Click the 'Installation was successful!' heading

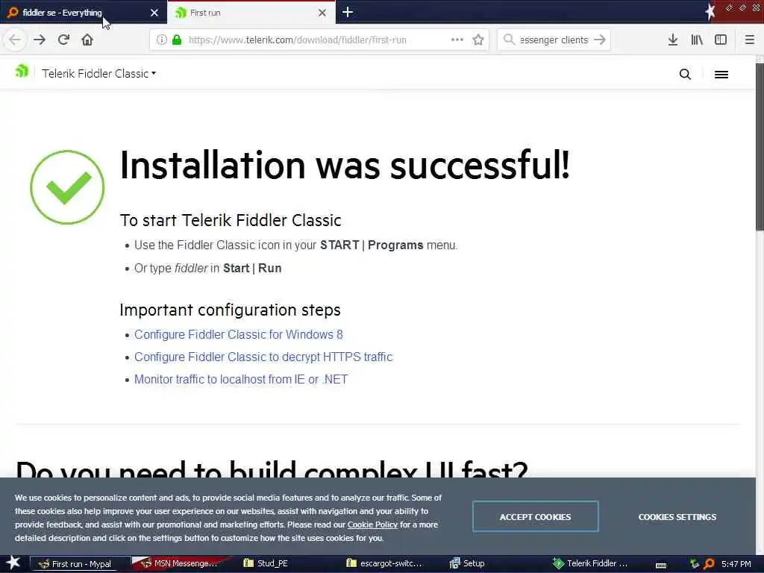(x=345, y=165)
